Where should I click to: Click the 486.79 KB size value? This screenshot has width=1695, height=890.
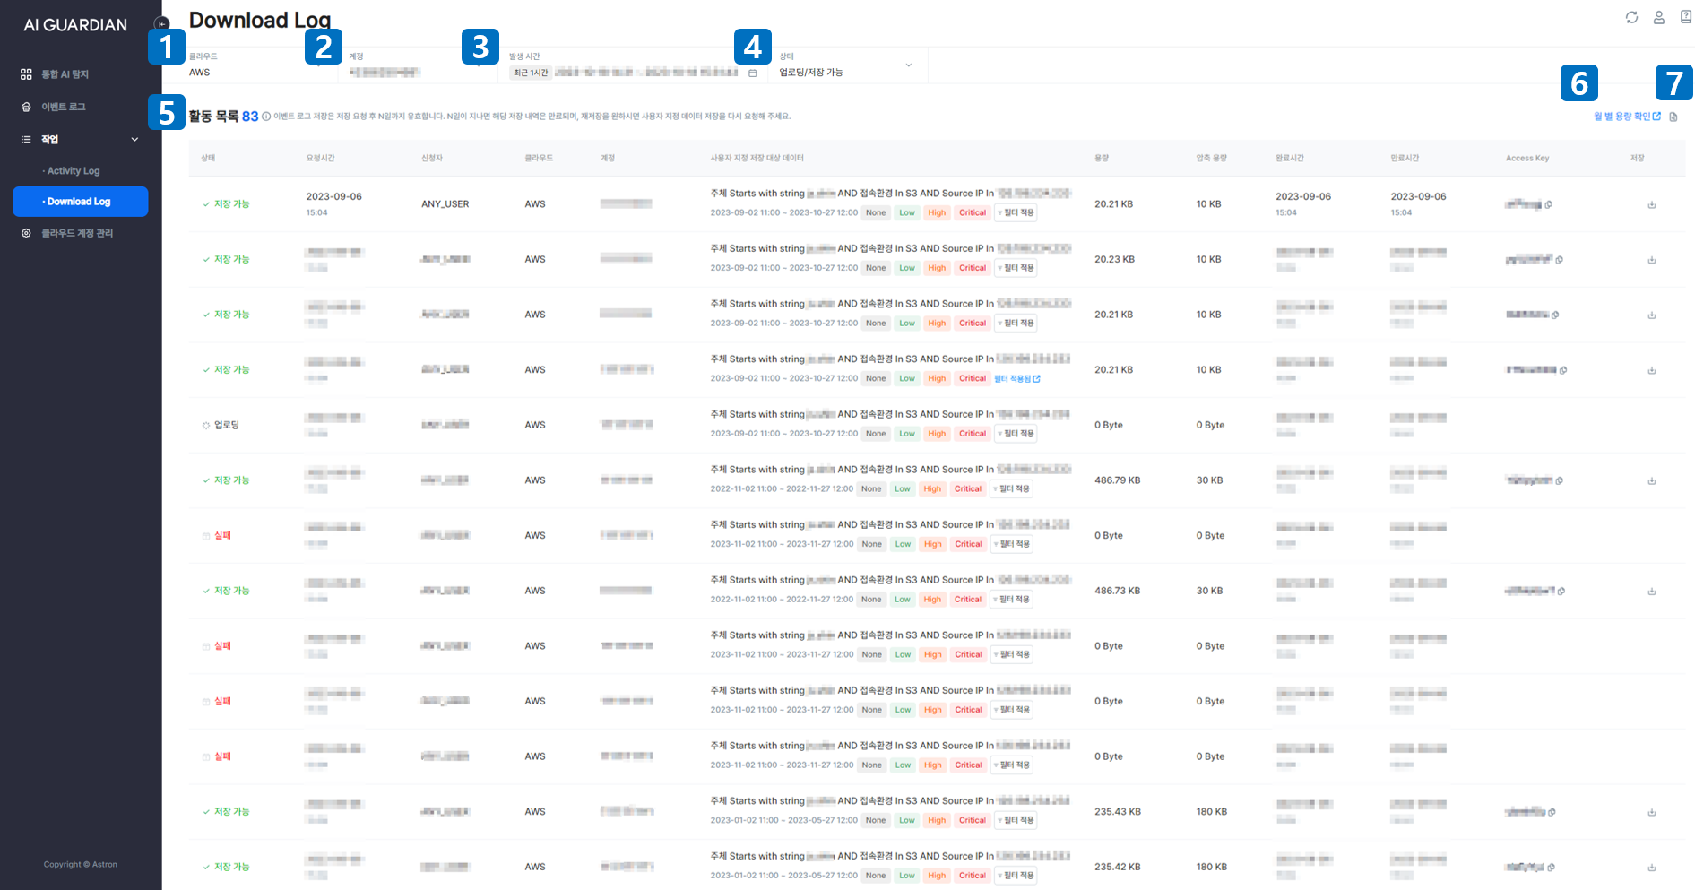(x=1117, y=480)
